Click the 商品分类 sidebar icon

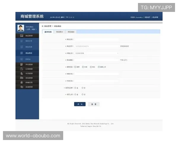pyautogui.click(x=21, y=41)
